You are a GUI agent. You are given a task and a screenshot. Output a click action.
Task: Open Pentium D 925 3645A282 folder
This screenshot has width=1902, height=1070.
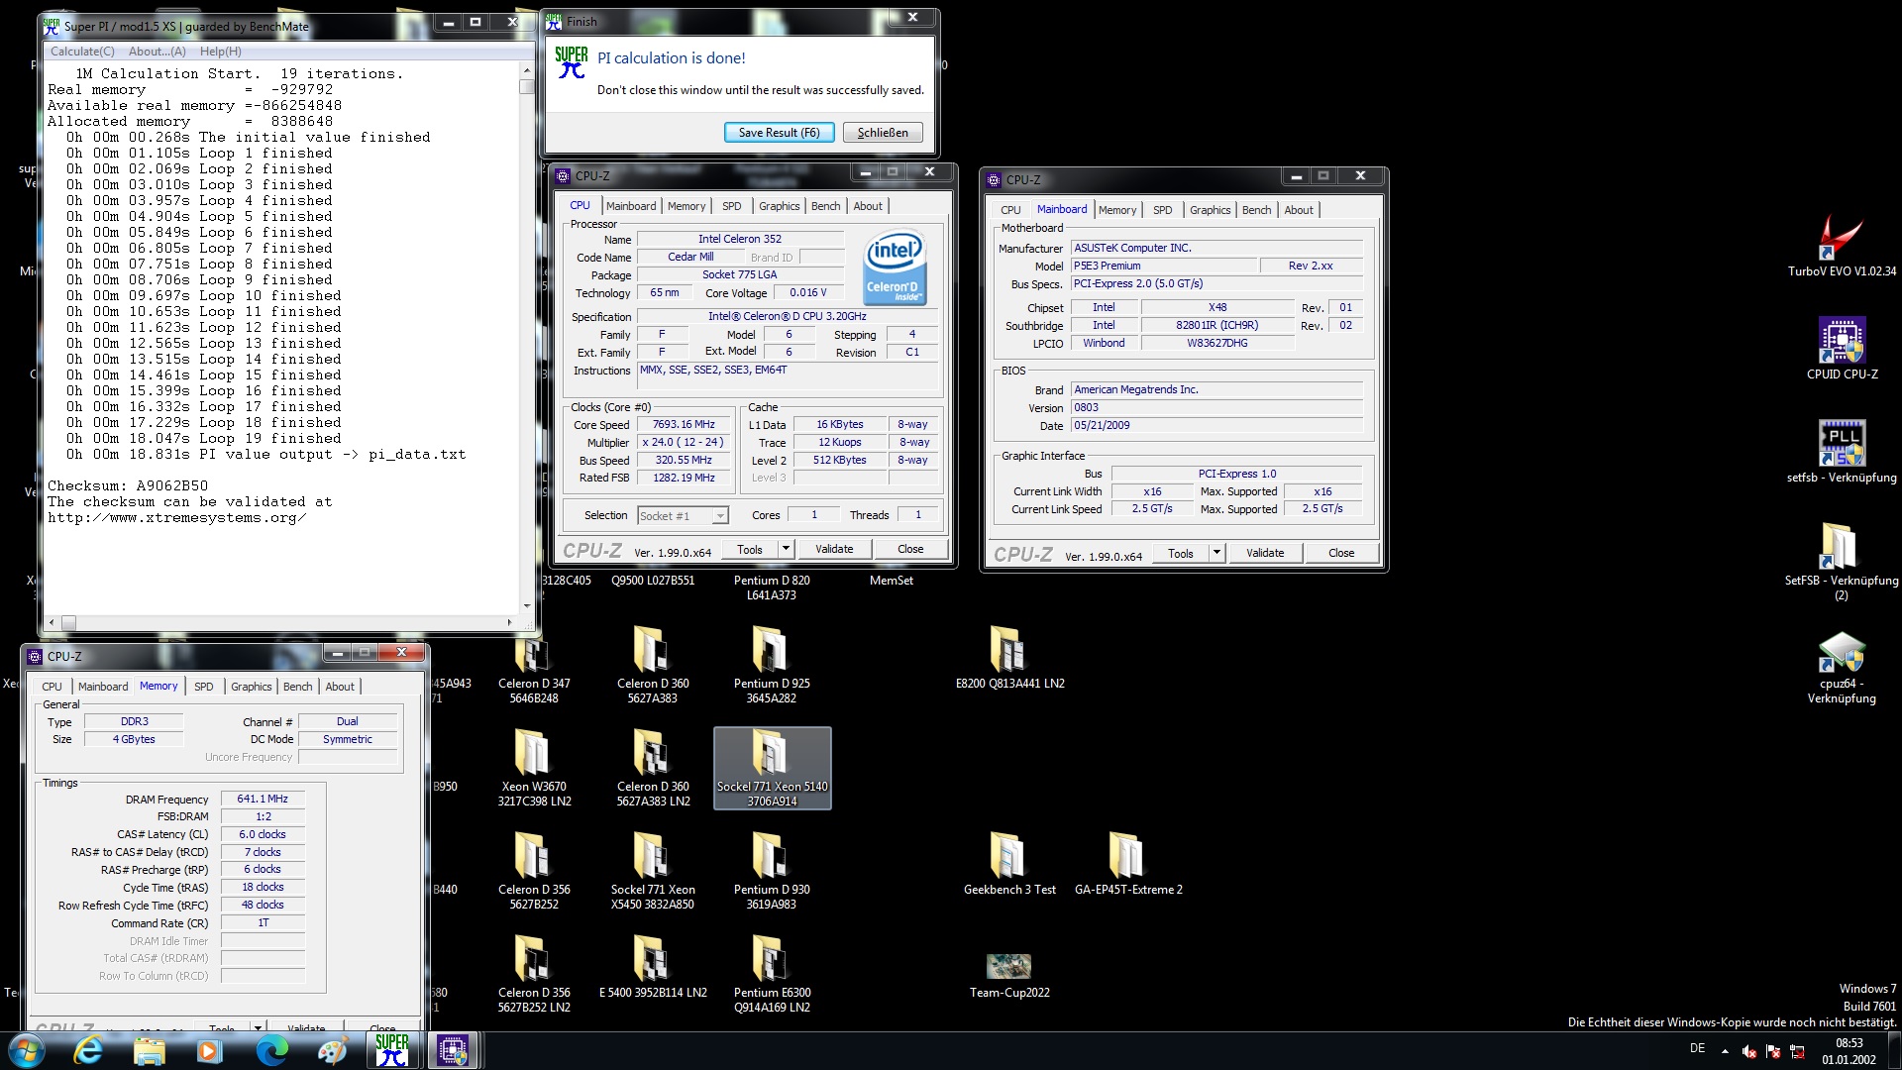point(772,666)
